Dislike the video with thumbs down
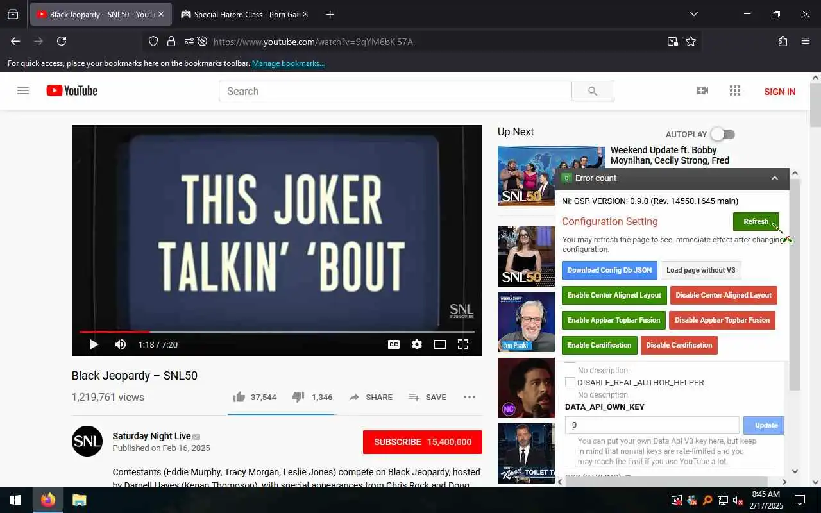Image resolution: width=821 pixels, height=513 pixels. pos(312,397)
